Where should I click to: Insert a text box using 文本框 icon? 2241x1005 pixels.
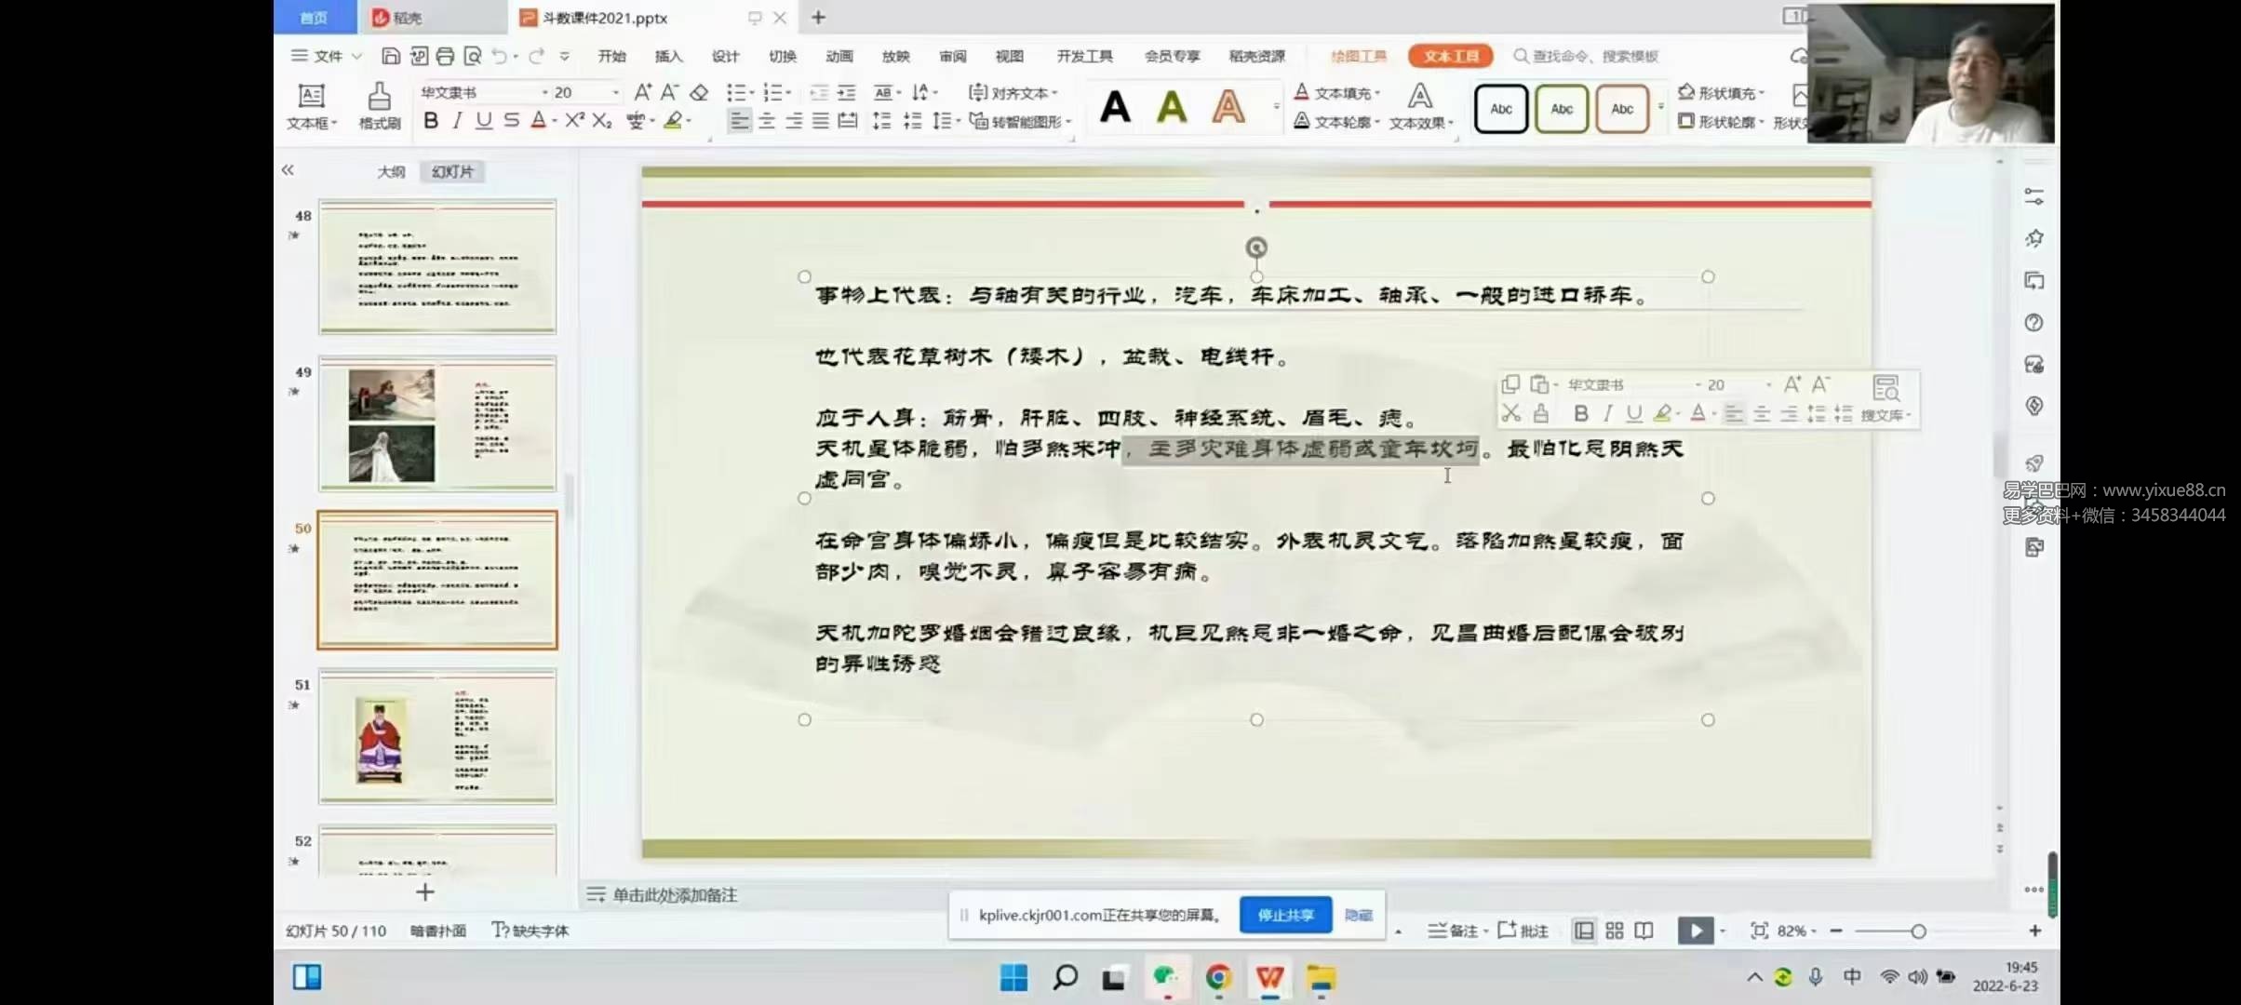[311, 105]
